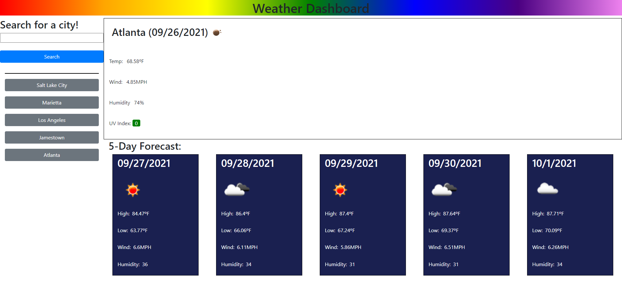Click the green UV Index badge showing 0

[136, 123]
